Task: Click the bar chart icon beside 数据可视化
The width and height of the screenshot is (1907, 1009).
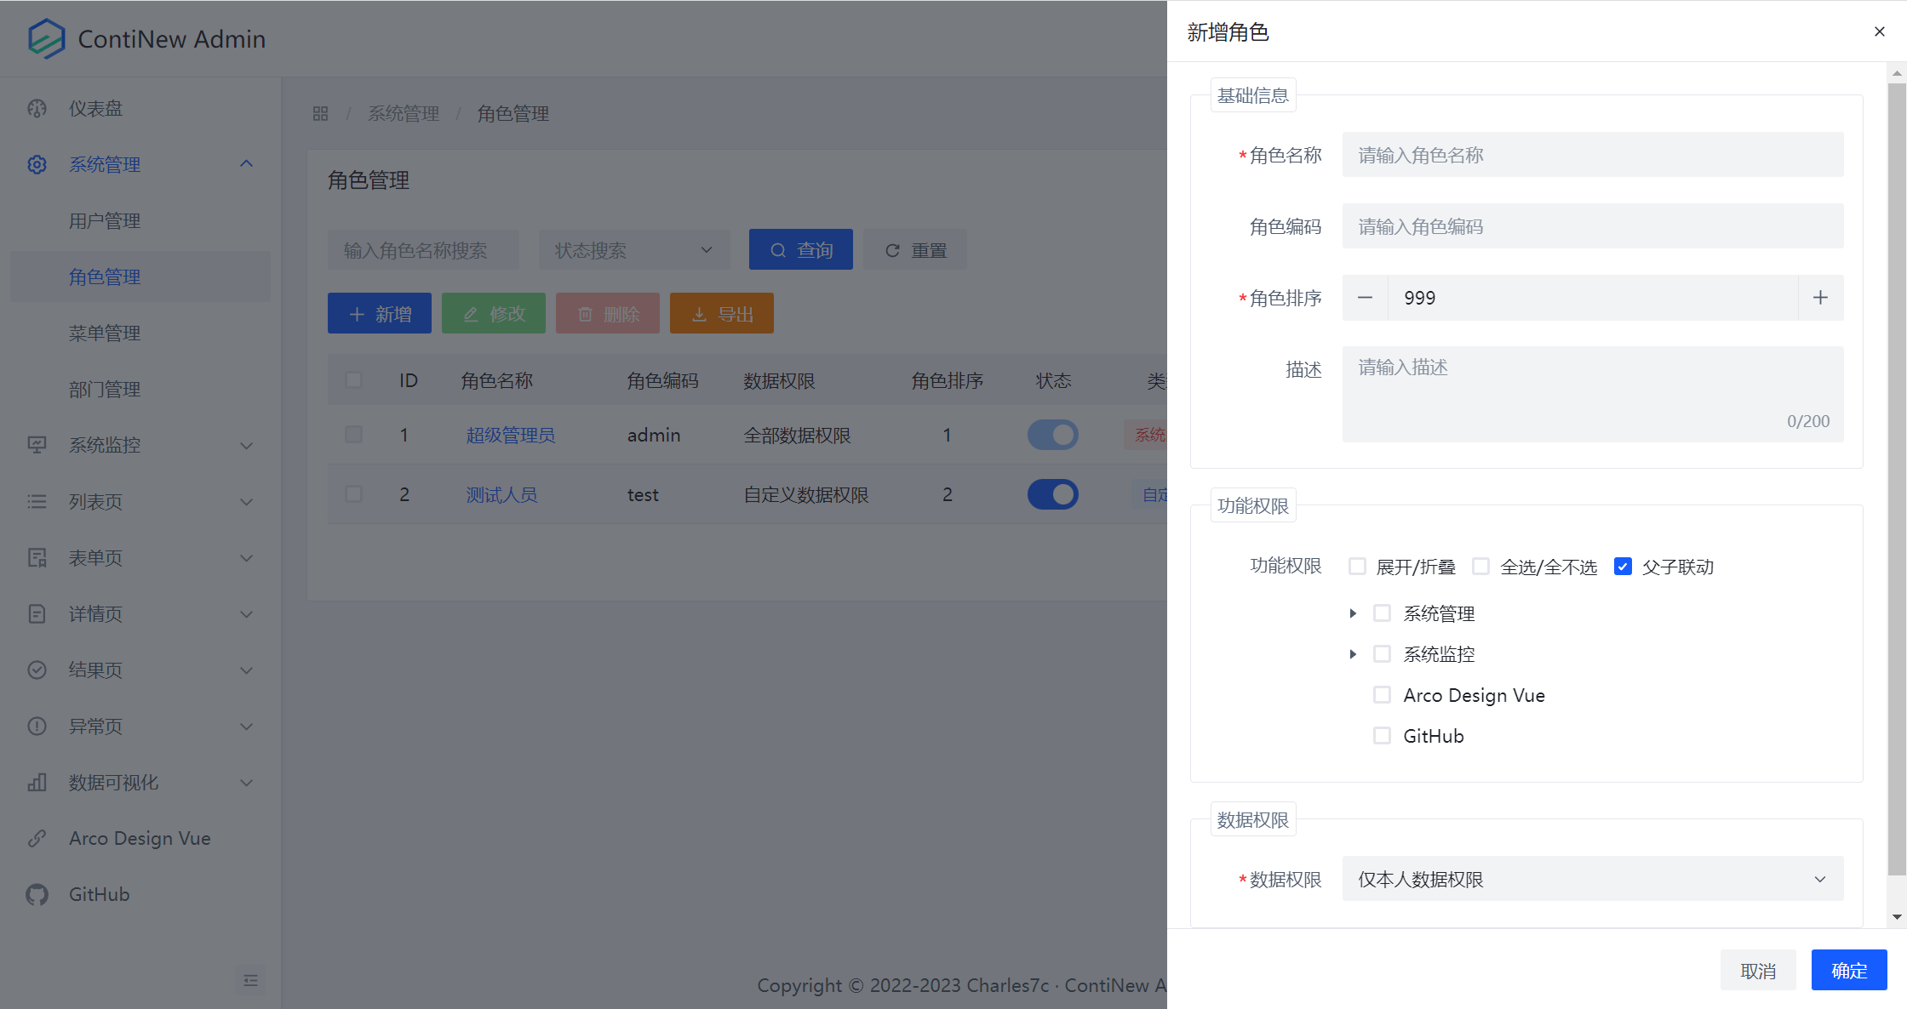Action: click(x=37, y=782)
